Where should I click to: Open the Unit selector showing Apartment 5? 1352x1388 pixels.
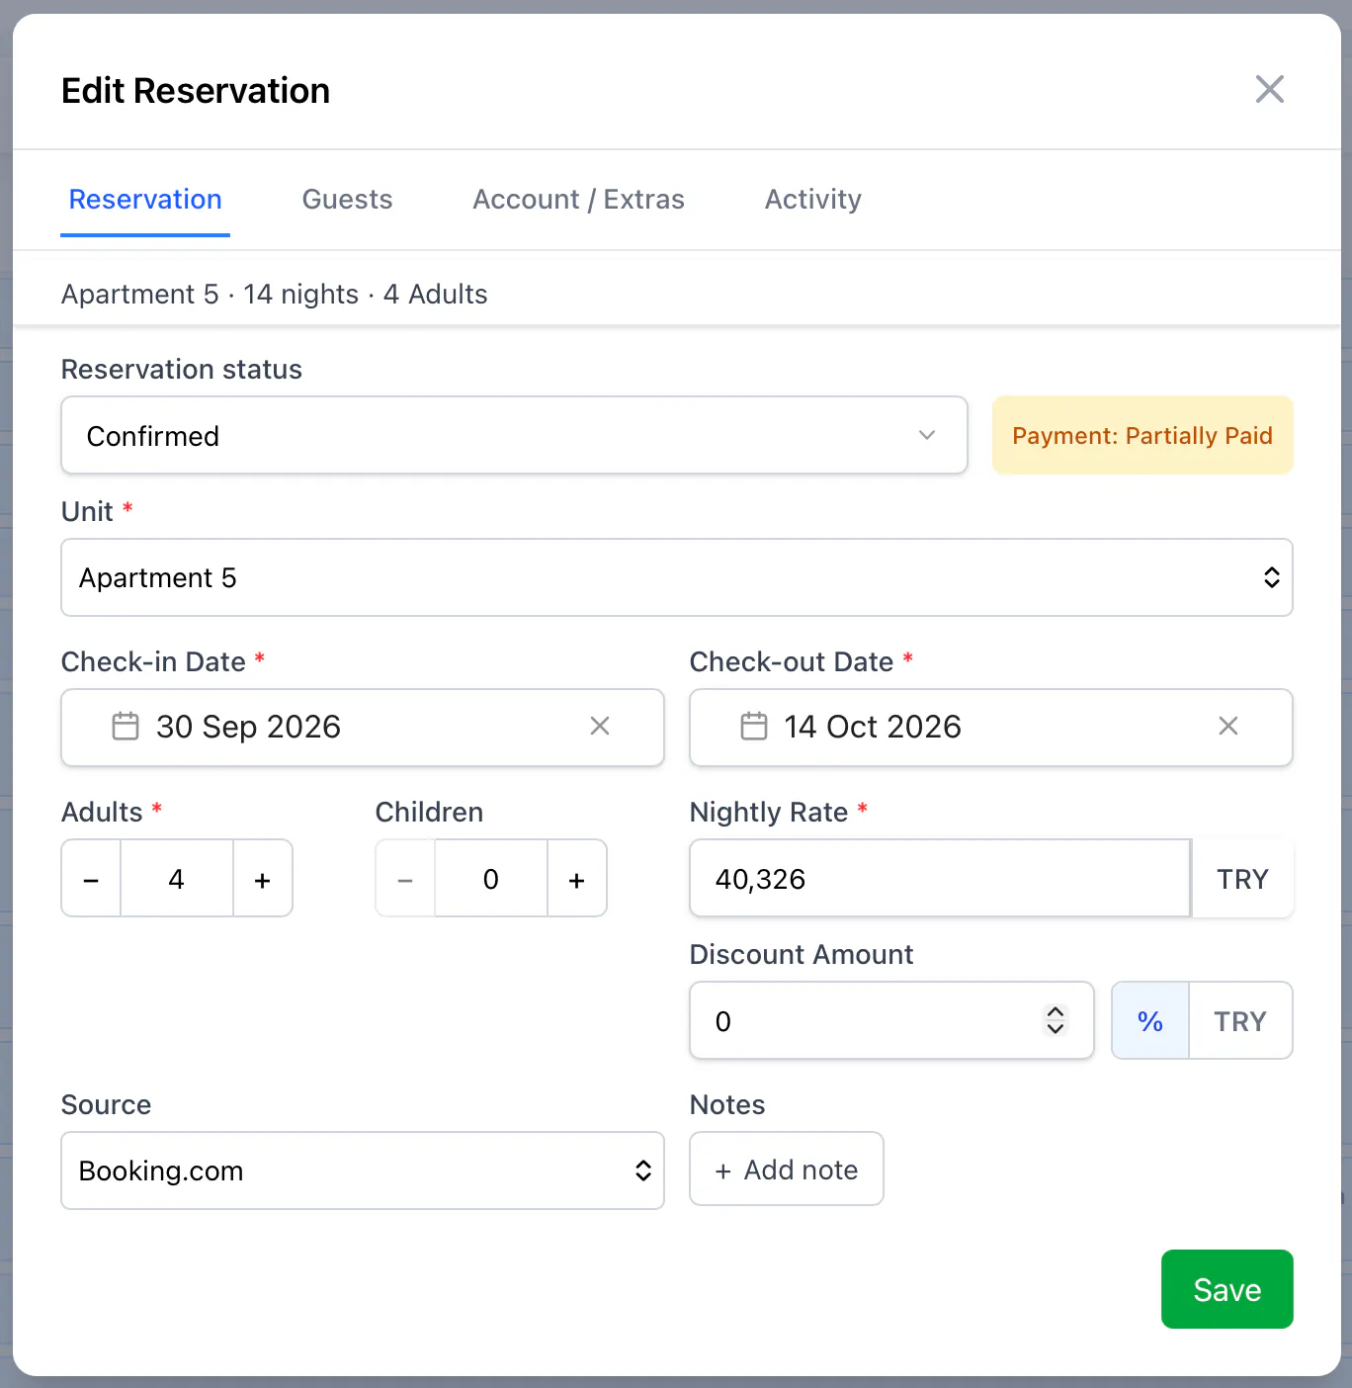(x=677, y=577)
